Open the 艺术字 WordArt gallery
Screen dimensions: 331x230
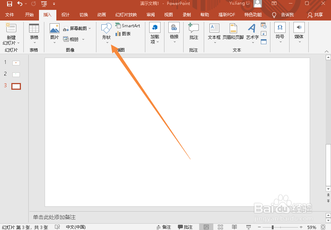pos(252,33)
